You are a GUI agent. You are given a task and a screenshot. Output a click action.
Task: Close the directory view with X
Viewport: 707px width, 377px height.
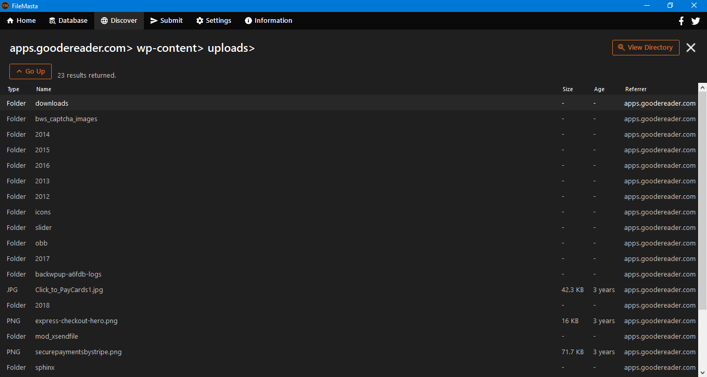pyautogui.click(x=691, y=48)
